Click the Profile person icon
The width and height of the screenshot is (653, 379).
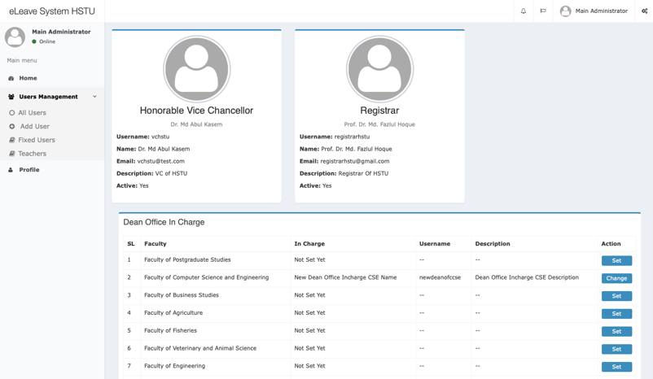coord(11,170)
